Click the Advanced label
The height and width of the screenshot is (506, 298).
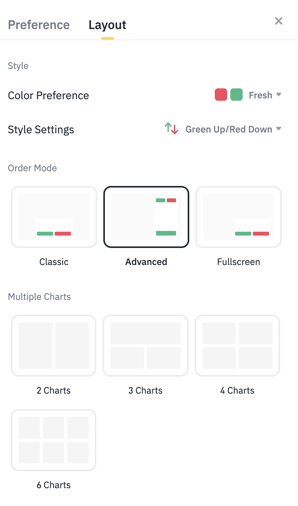pos(146,262)
